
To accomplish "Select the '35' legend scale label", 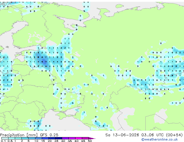I will click(70, 141).
